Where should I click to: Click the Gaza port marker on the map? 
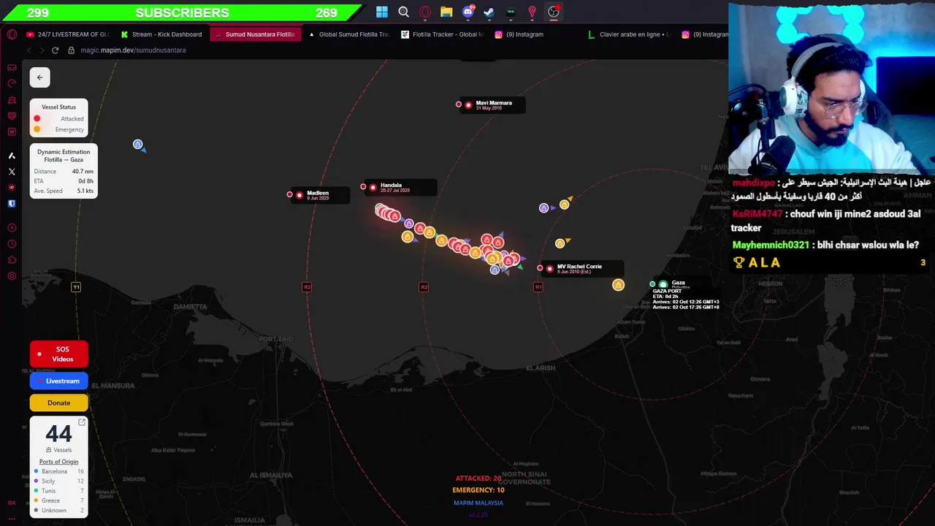(663, 284)
